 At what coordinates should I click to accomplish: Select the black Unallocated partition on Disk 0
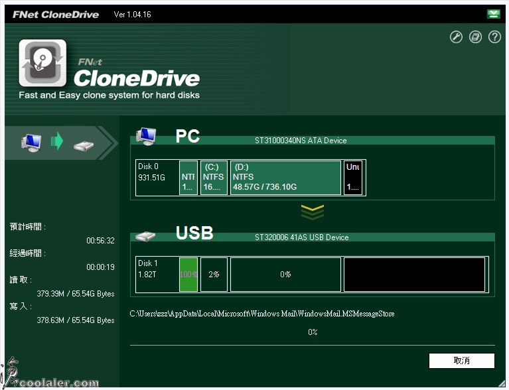point(353,178)
